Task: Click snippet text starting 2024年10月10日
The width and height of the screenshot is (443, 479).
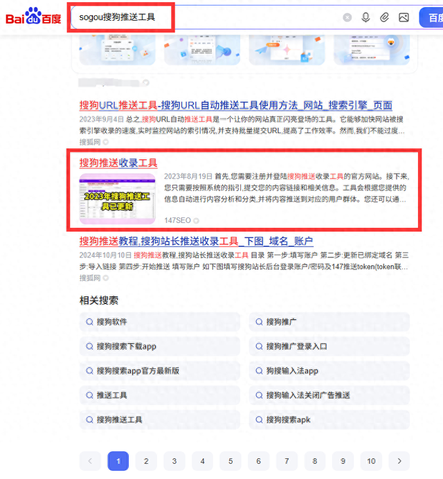Action: pyautogui.click(x=244, y=261)
